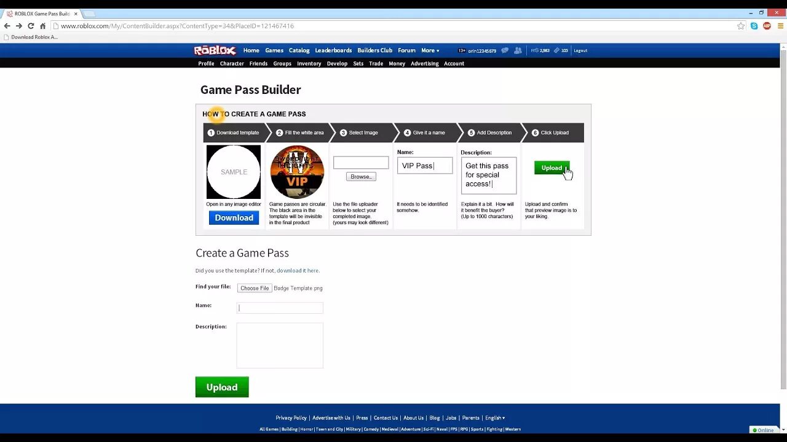Click the browser home icon
This screenshot has width=787, height=442.
pos(42,26)
